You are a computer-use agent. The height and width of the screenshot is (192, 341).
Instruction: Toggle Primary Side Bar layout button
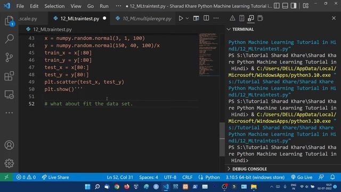(277, 6)
